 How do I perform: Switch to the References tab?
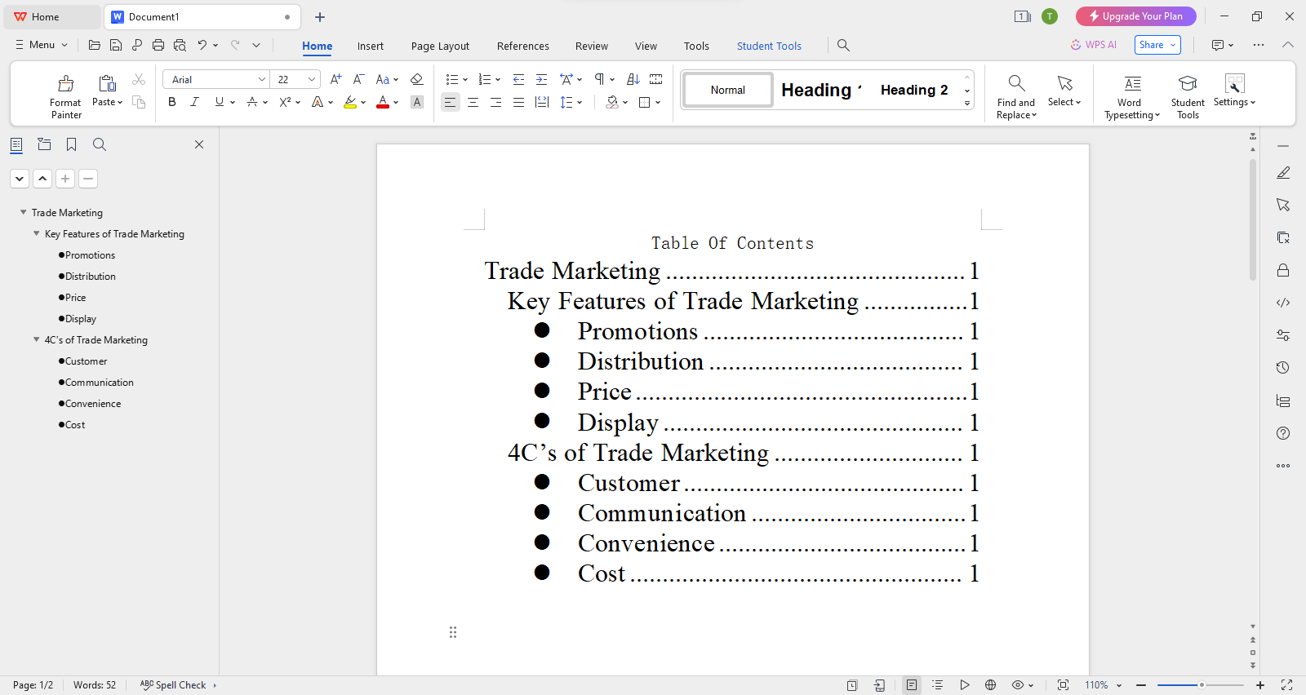pos(522,46)
